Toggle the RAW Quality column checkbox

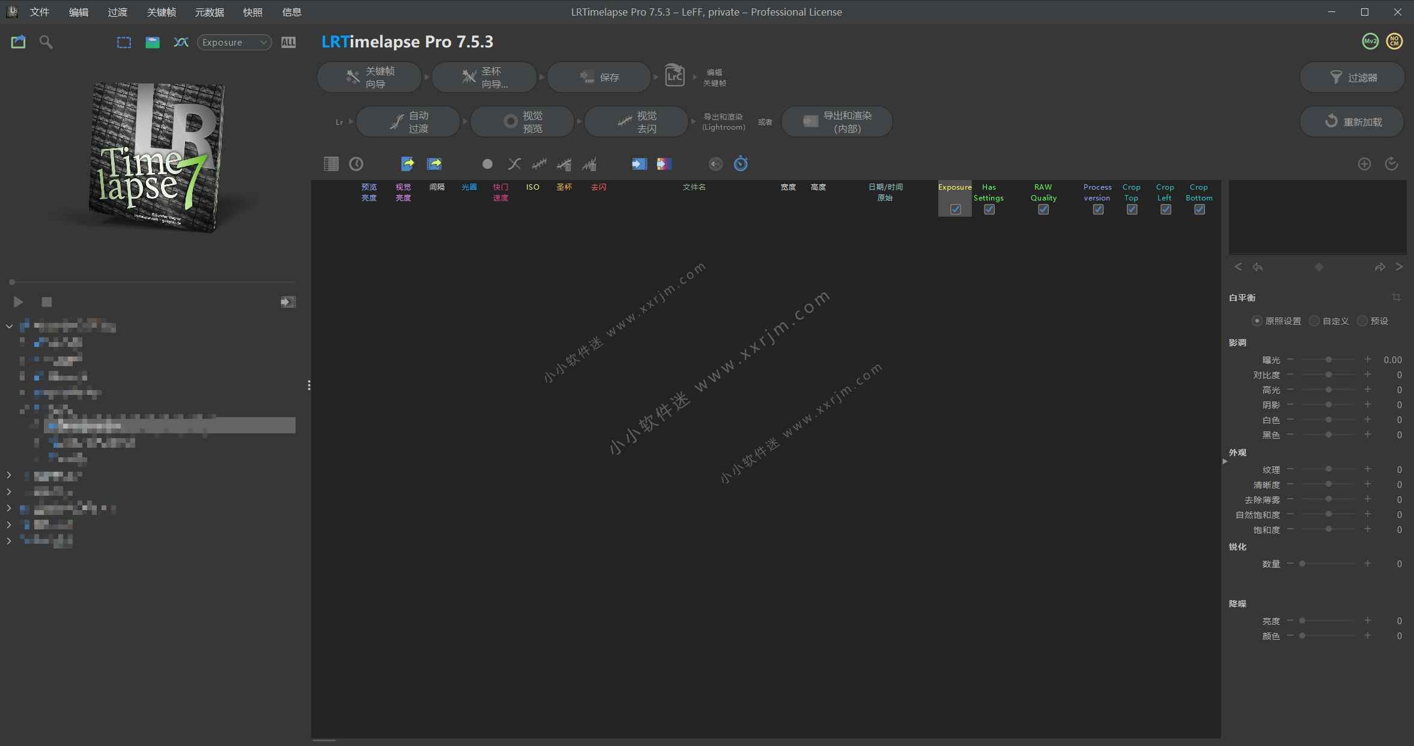click(1043, 209)
